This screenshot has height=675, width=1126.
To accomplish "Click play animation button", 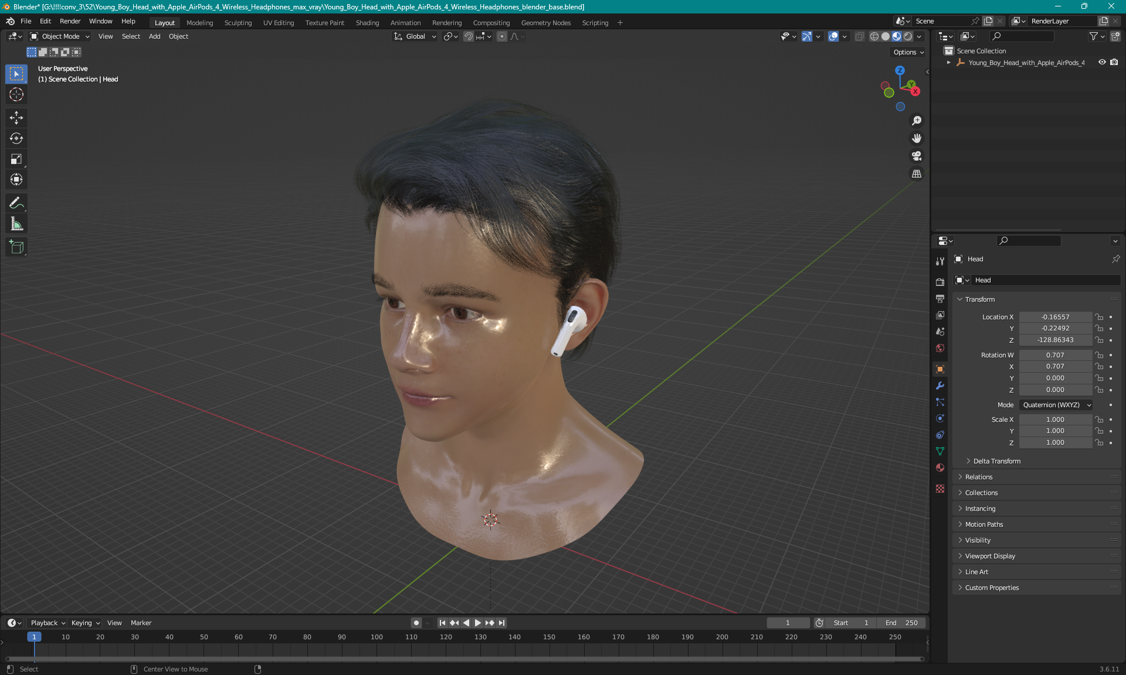I will click(x=478, y=623).
